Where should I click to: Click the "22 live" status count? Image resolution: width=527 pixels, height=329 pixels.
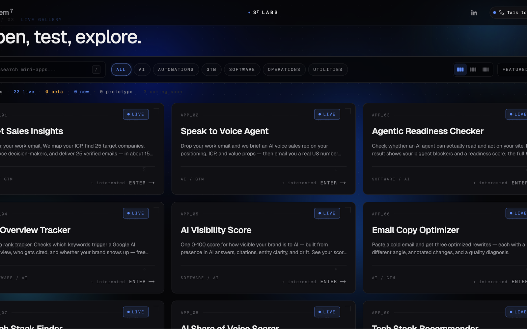click(24, 92)
